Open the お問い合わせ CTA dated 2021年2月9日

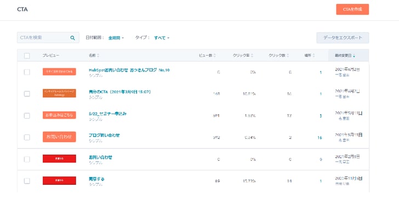(100, 157)
